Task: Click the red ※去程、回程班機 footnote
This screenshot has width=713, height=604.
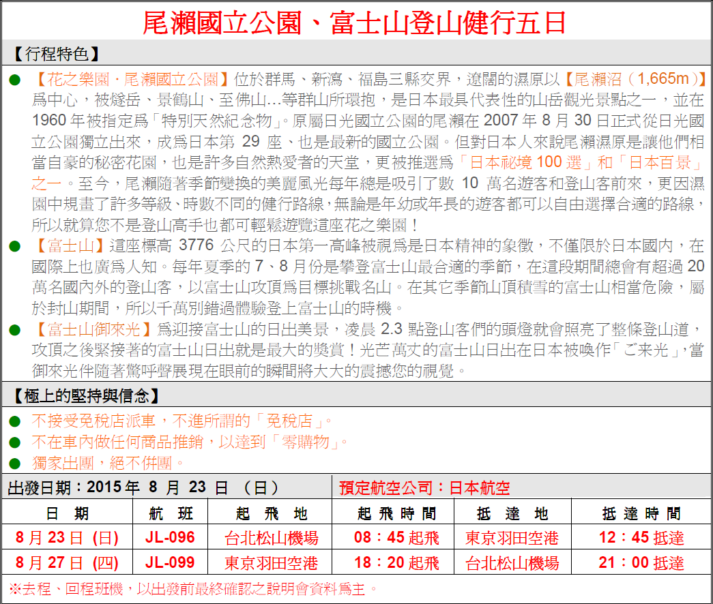Action: click(192, 588)
